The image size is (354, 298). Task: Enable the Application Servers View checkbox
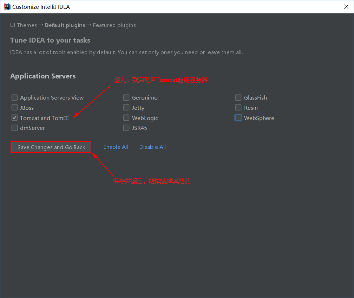click(14, 97)
